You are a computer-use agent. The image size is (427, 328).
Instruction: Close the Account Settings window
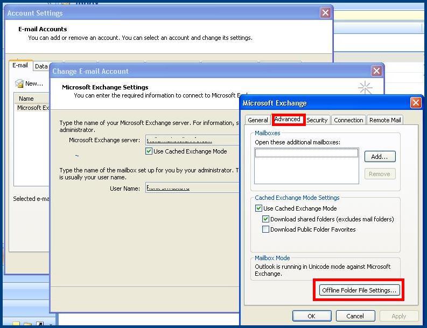click(x=325, y=13)
